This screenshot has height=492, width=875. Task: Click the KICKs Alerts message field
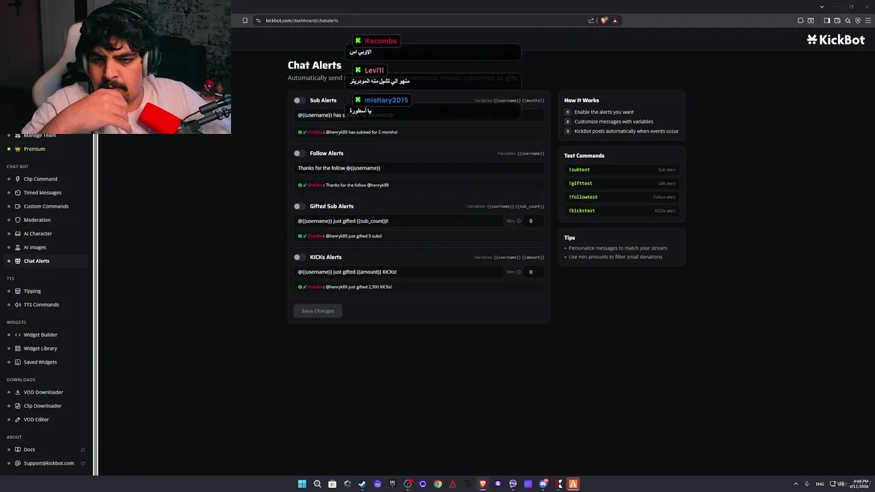click(399, 272)
